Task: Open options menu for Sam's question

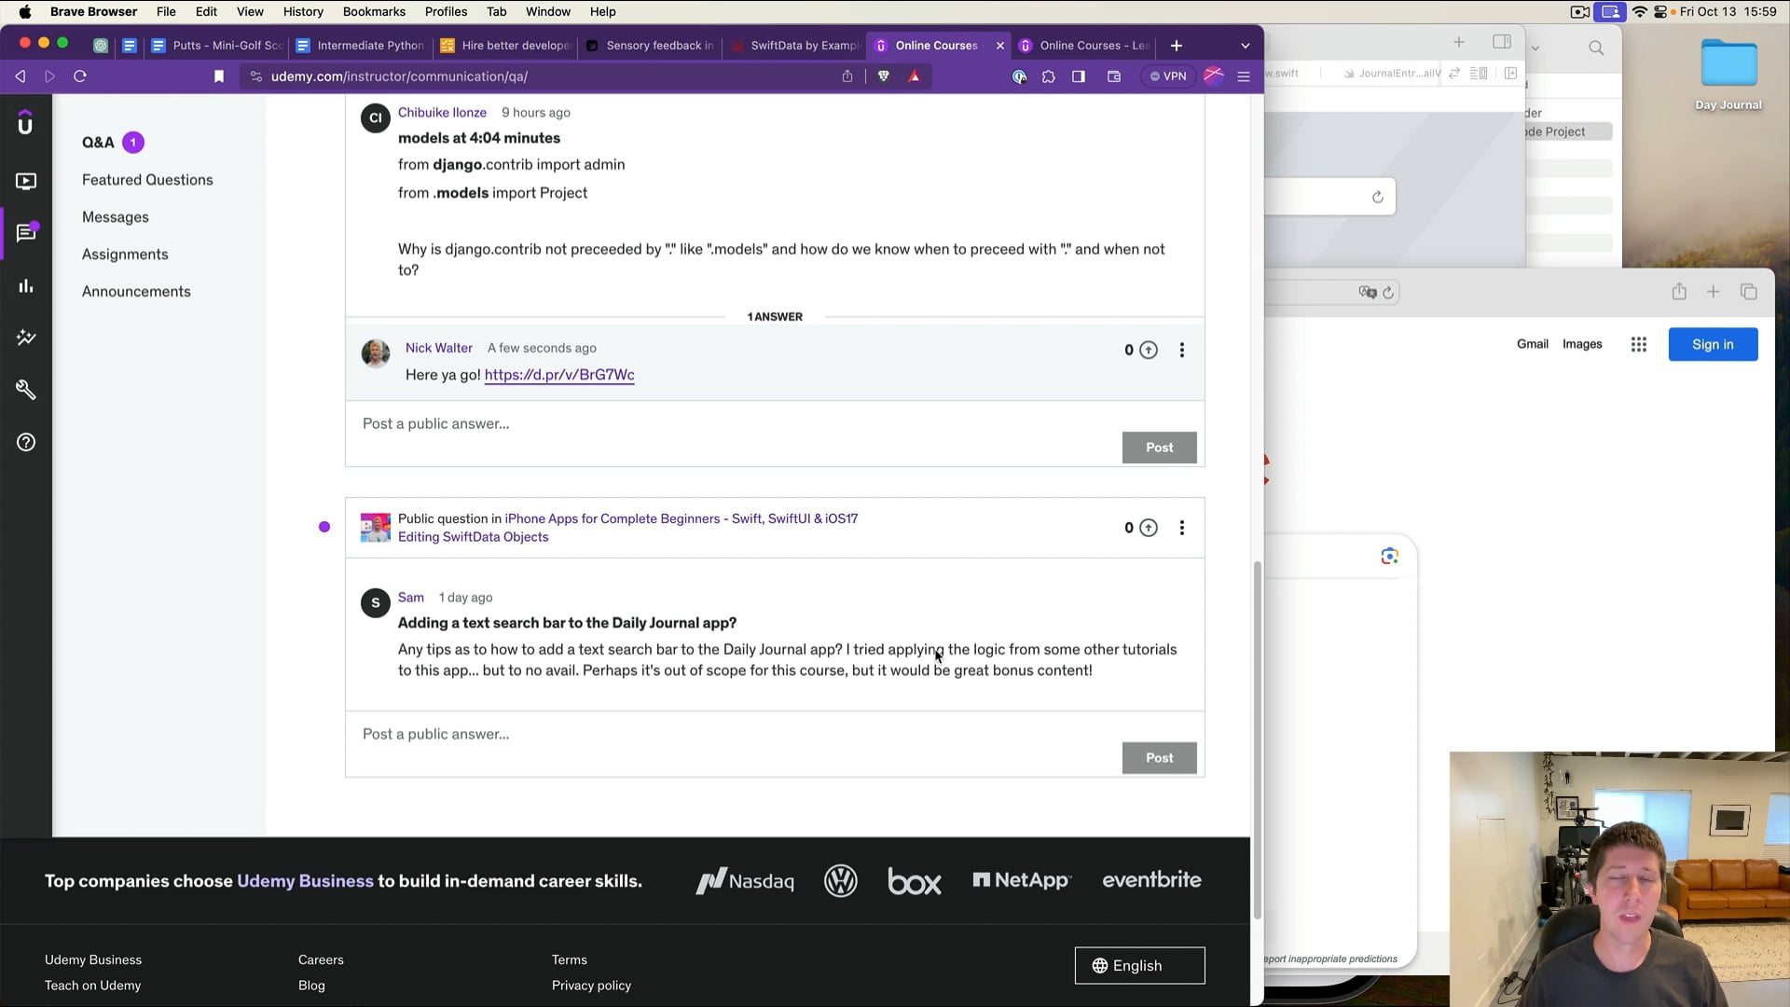Action: pyautogui.click(x=1182, y=528)
